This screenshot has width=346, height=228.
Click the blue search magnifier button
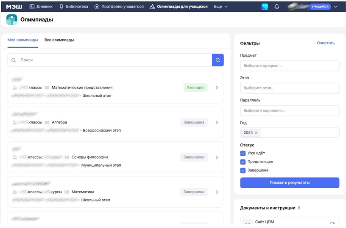[218, 60]
